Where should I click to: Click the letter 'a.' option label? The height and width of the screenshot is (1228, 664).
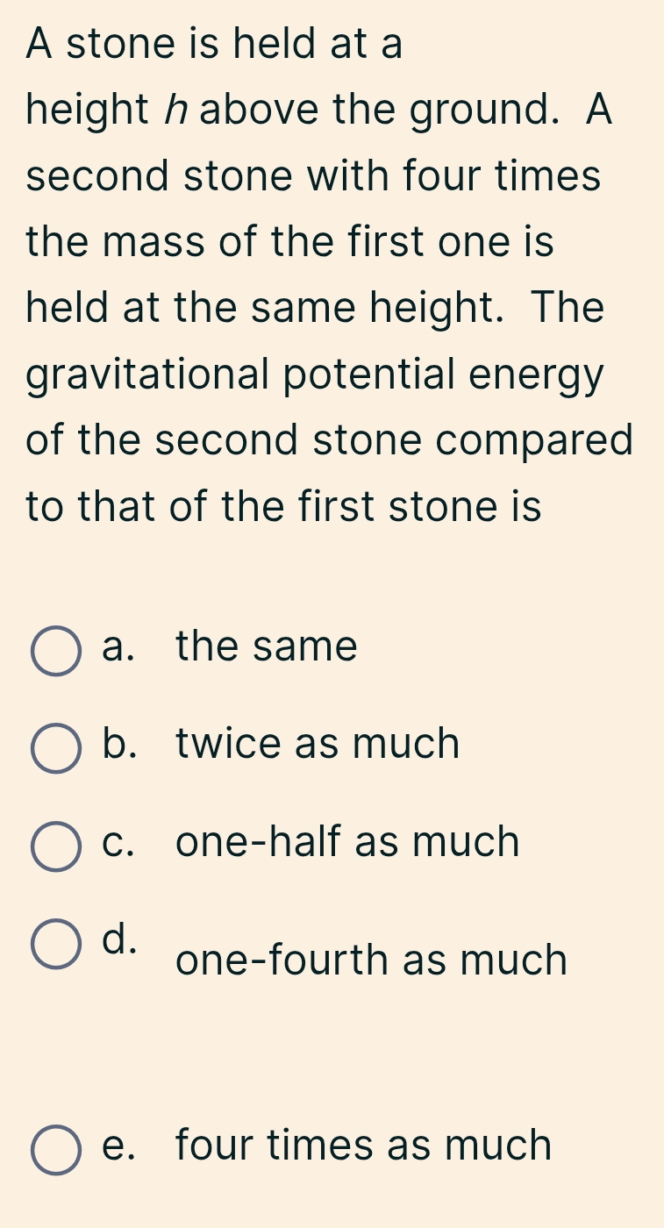(118, 647)
